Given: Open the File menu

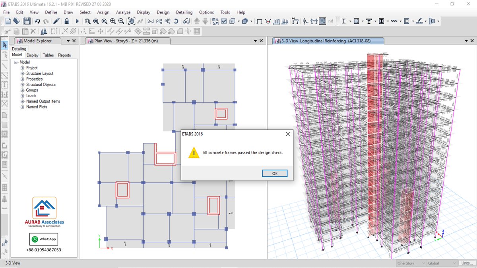Looking at the screenshot, I should pyautogui.click(x=6, y=12).
